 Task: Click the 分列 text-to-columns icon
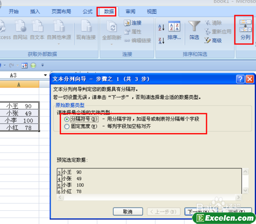tap(245, 30)
